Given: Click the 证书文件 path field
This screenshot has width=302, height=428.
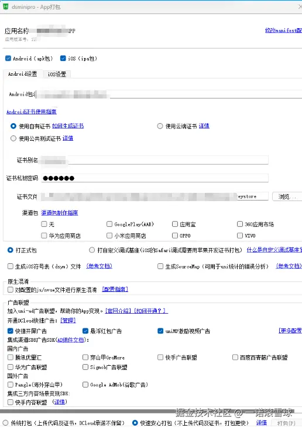Looking at the screenshot, I should [x=155, y=196].
